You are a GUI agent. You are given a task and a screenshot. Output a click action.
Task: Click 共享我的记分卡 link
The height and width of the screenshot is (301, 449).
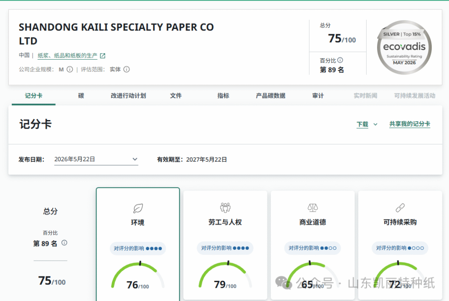point(410,124)
